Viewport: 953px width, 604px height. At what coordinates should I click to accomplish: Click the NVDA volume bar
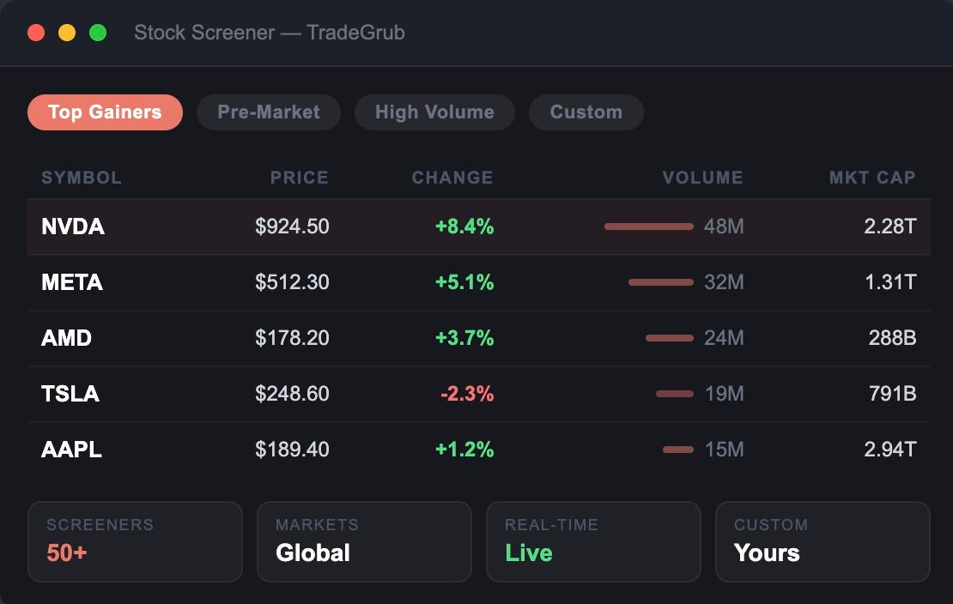[x=648, y=226]
